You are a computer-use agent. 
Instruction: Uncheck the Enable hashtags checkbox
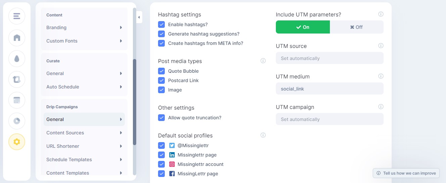coord(161,24)
